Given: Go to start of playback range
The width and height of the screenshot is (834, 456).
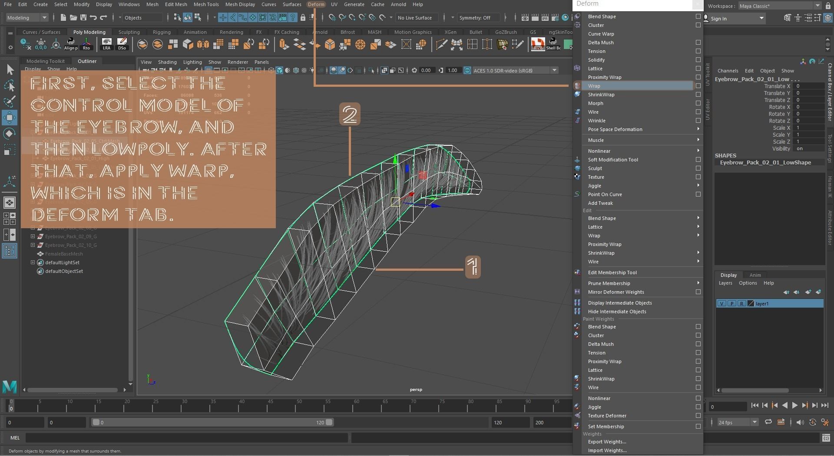Looking at the screenshot, I should pyautogui.click(x=755, y=405).
